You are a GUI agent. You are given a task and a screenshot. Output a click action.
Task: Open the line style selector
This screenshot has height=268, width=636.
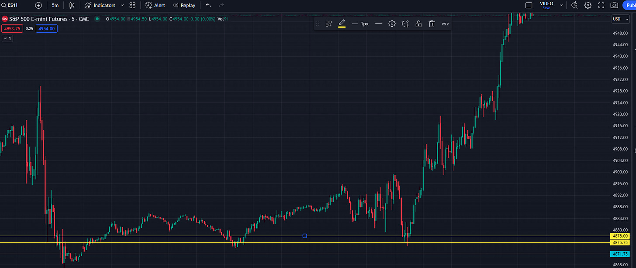click(379, 24)
